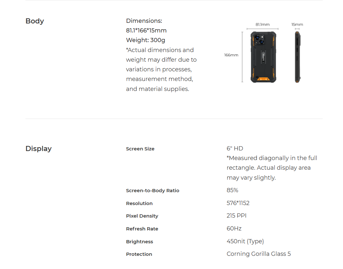Click the Corning Gorilla Glass 5 value
This screenshot has width=343, height=269.
click(259, 254)
